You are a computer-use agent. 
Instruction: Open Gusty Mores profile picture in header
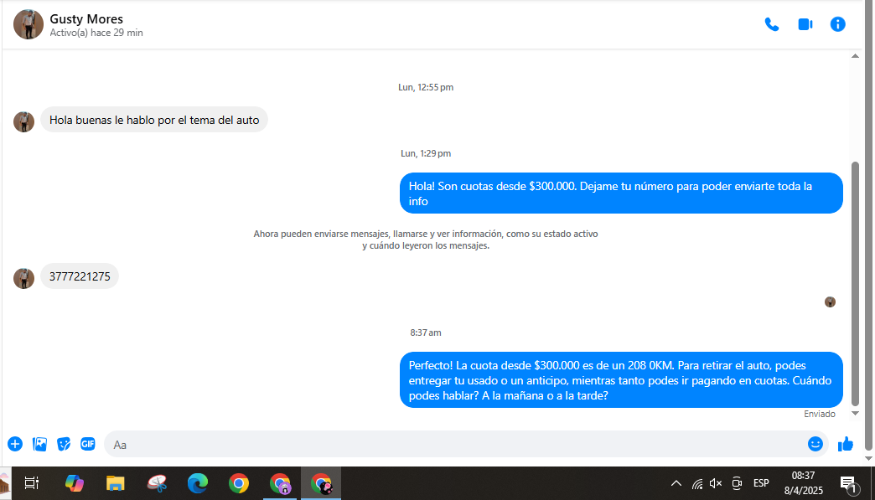(28, 24)
